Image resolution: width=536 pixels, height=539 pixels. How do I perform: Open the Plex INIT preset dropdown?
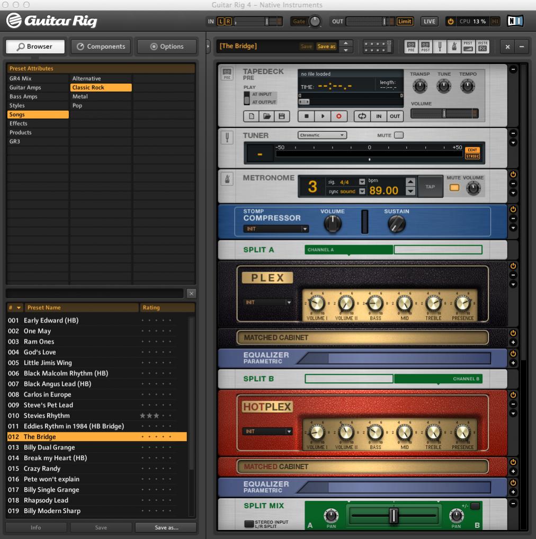267,302
